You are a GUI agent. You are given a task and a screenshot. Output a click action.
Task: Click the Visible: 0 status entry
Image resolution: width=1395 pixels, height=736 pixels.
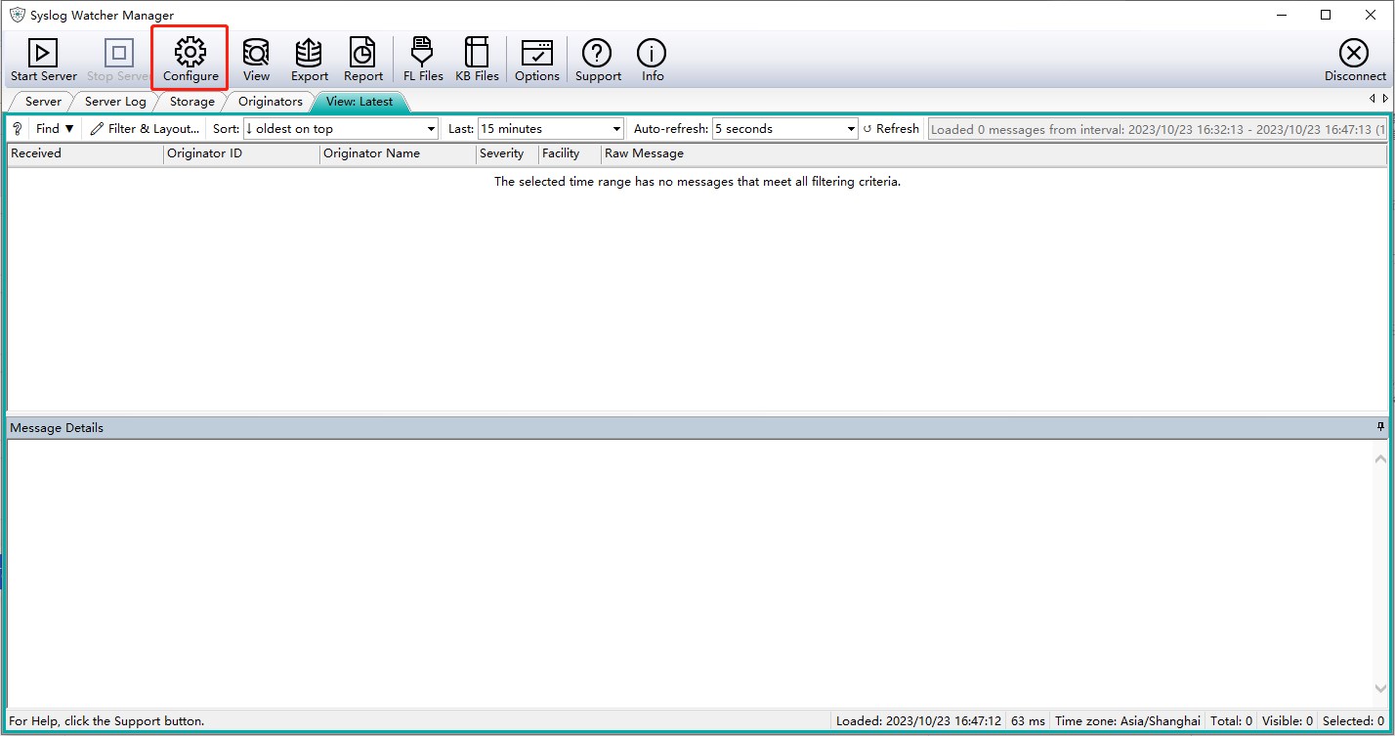click(x=1288, y=721)
